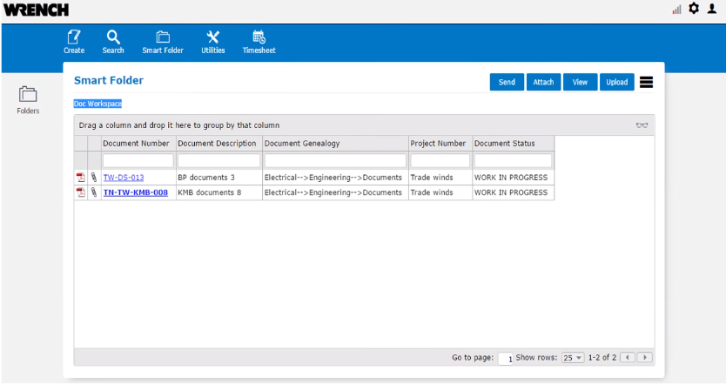Open the user profile icon
The image size is (726, 384).
[x=712, y=9]
